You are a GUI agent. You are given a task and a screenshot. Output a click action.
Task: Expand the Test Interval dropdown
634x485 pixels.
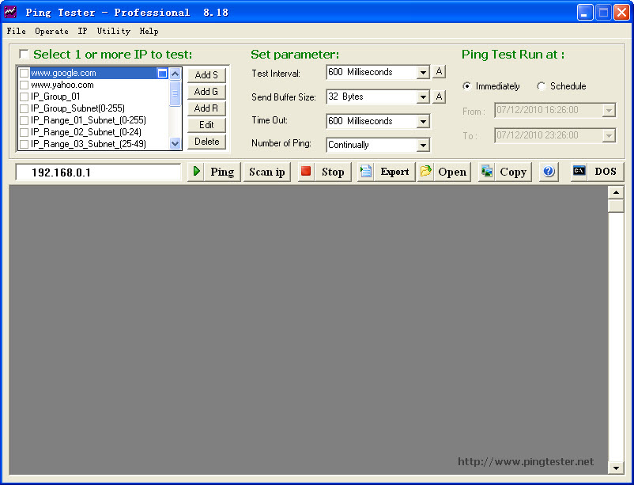click(423, 73)
